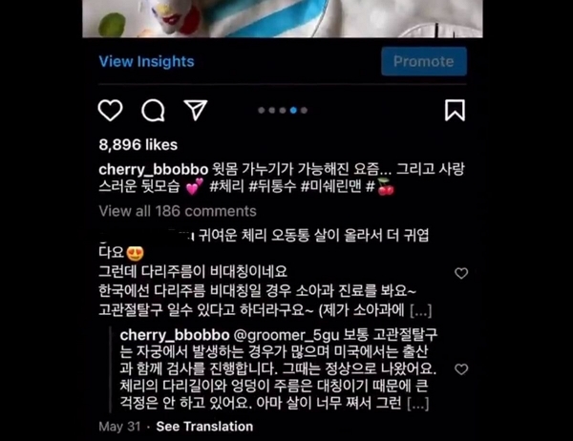Expand cherry_bbobbo's truncated reply ellipsis
Screen dimensions: 573x441
click(x=417, y=404)
